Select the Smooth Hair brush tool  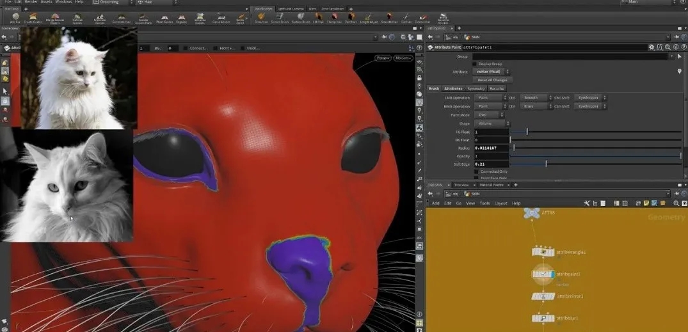pos(388,19)
